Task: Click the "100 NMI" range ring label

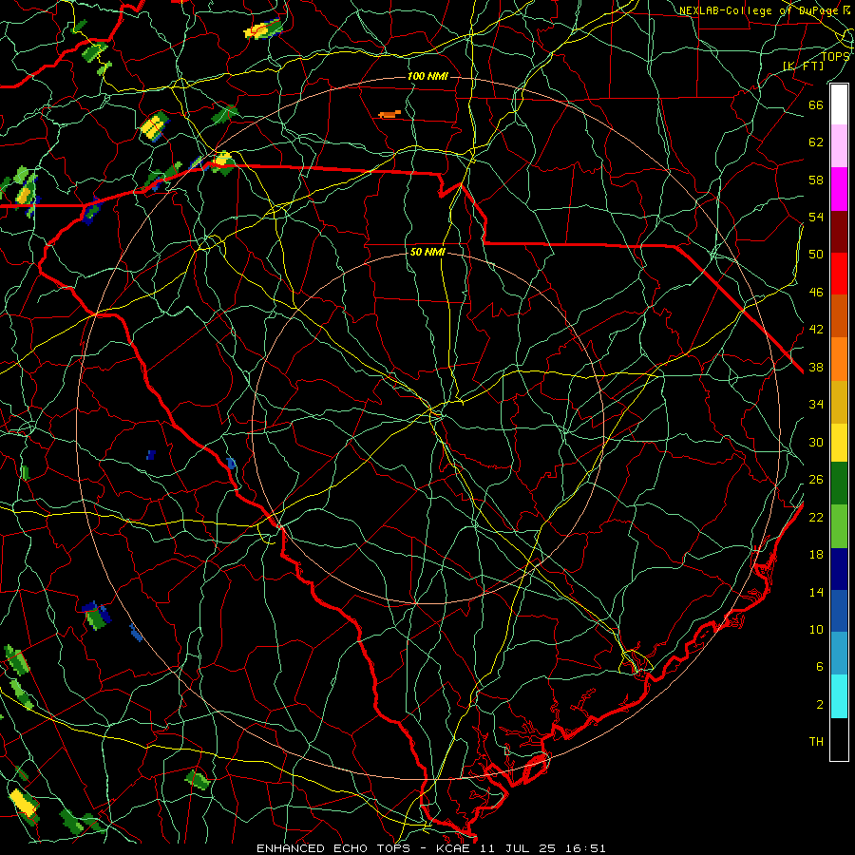Action: (x=427, y=76)
